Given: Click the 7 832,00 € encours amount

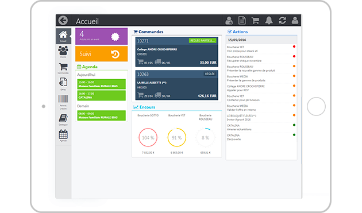Looking at the screenshot, I should (148, 153).
